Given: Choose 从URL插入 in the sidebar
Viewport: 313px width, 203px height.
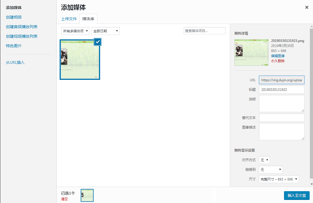Looking at the screenshot, I should pyautogui.click(x=15, y=62).
